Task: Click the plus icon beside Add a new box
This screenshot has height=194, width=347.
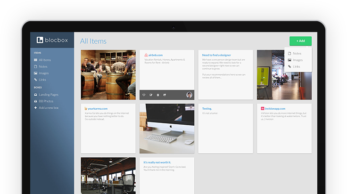Action: tap(35, 108)
